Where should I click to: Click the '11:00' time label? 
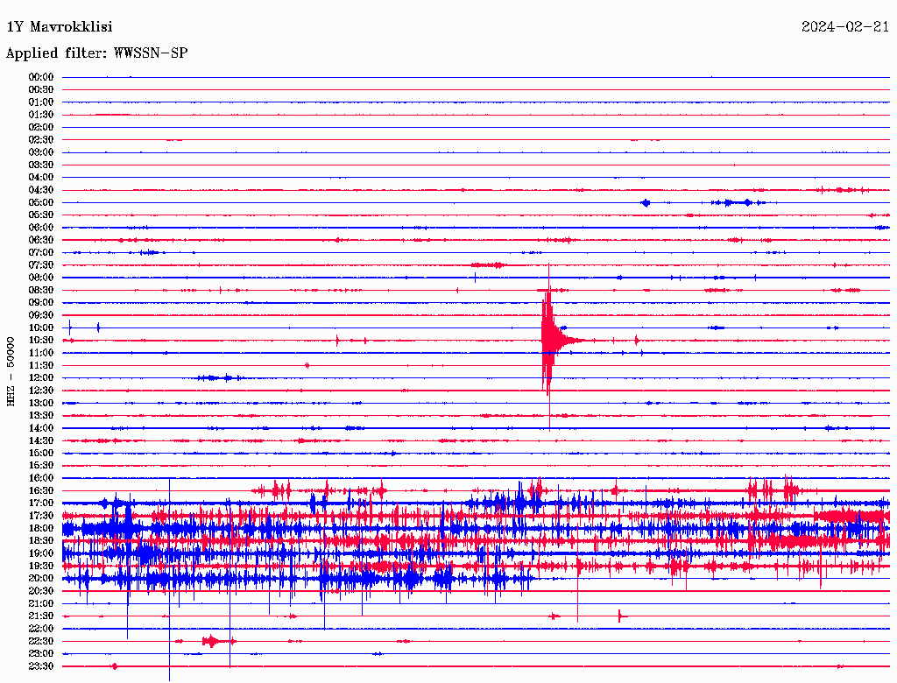pyautogui.click(x=40, y=353)
